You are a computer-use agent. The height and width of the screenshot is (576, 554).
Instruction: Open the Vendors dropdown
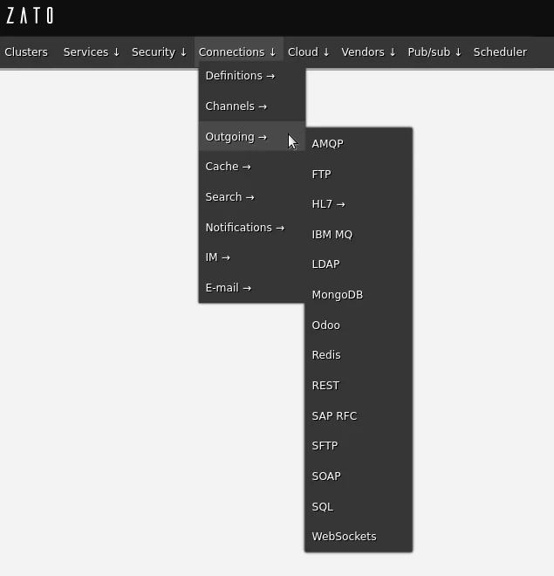click(x=368, y=52)
